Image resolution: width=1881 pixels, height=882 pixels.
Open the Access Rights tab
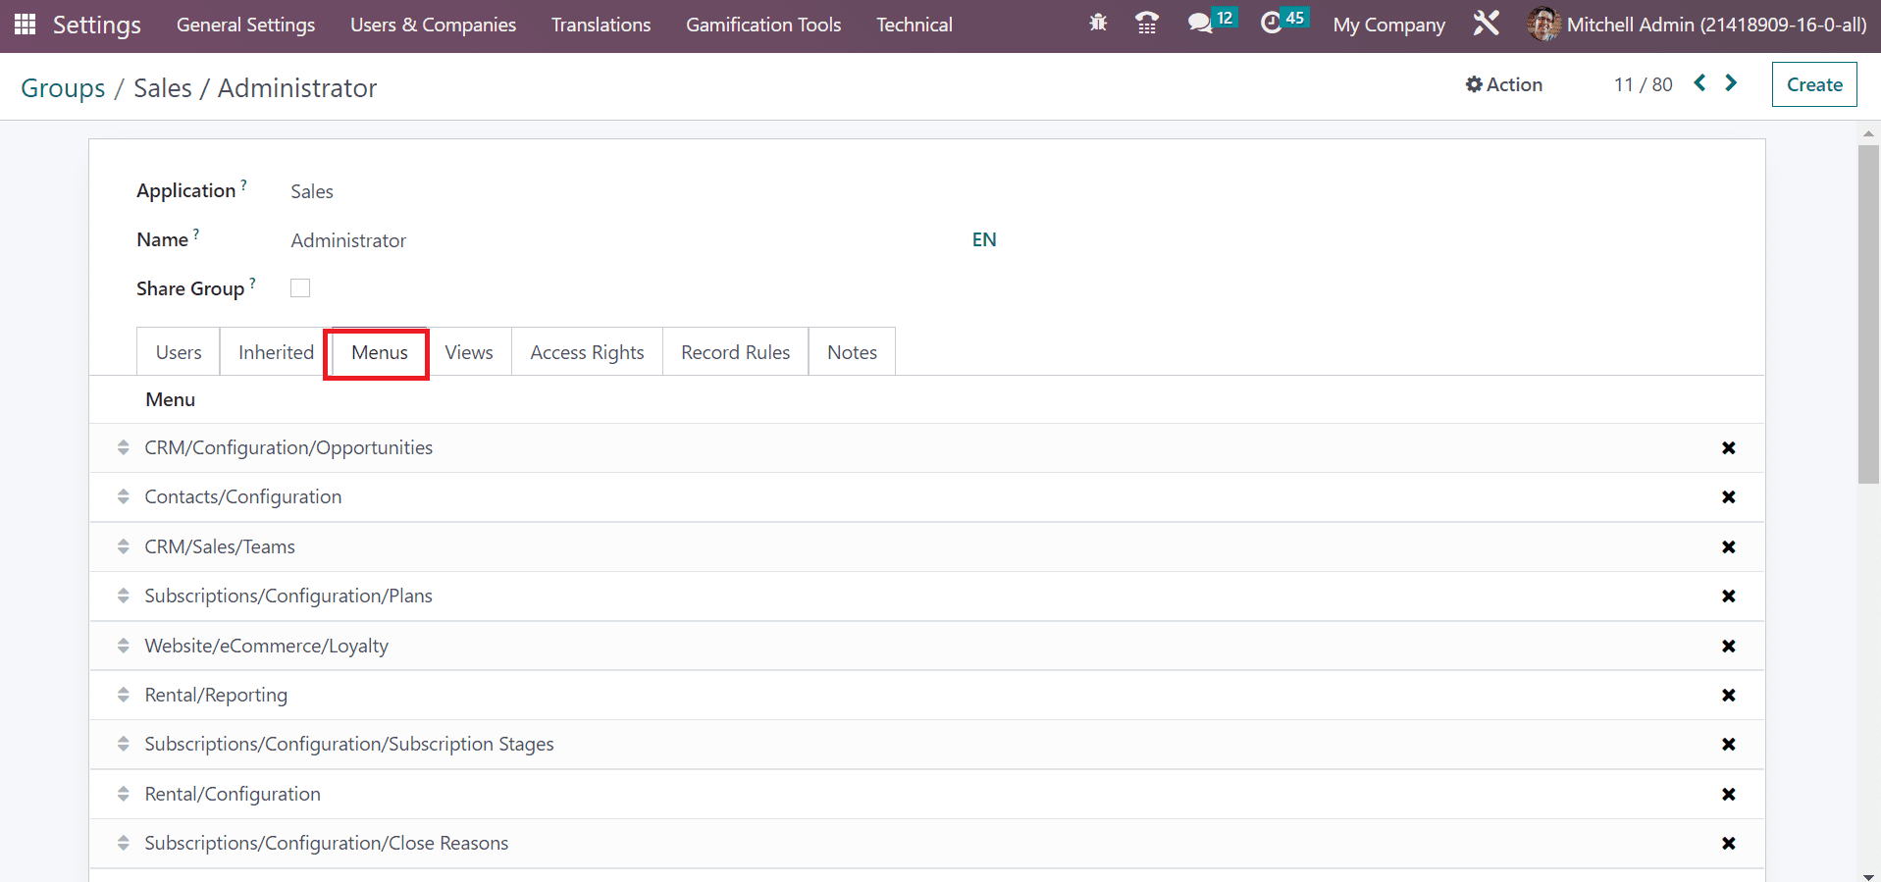pos(587,352)
